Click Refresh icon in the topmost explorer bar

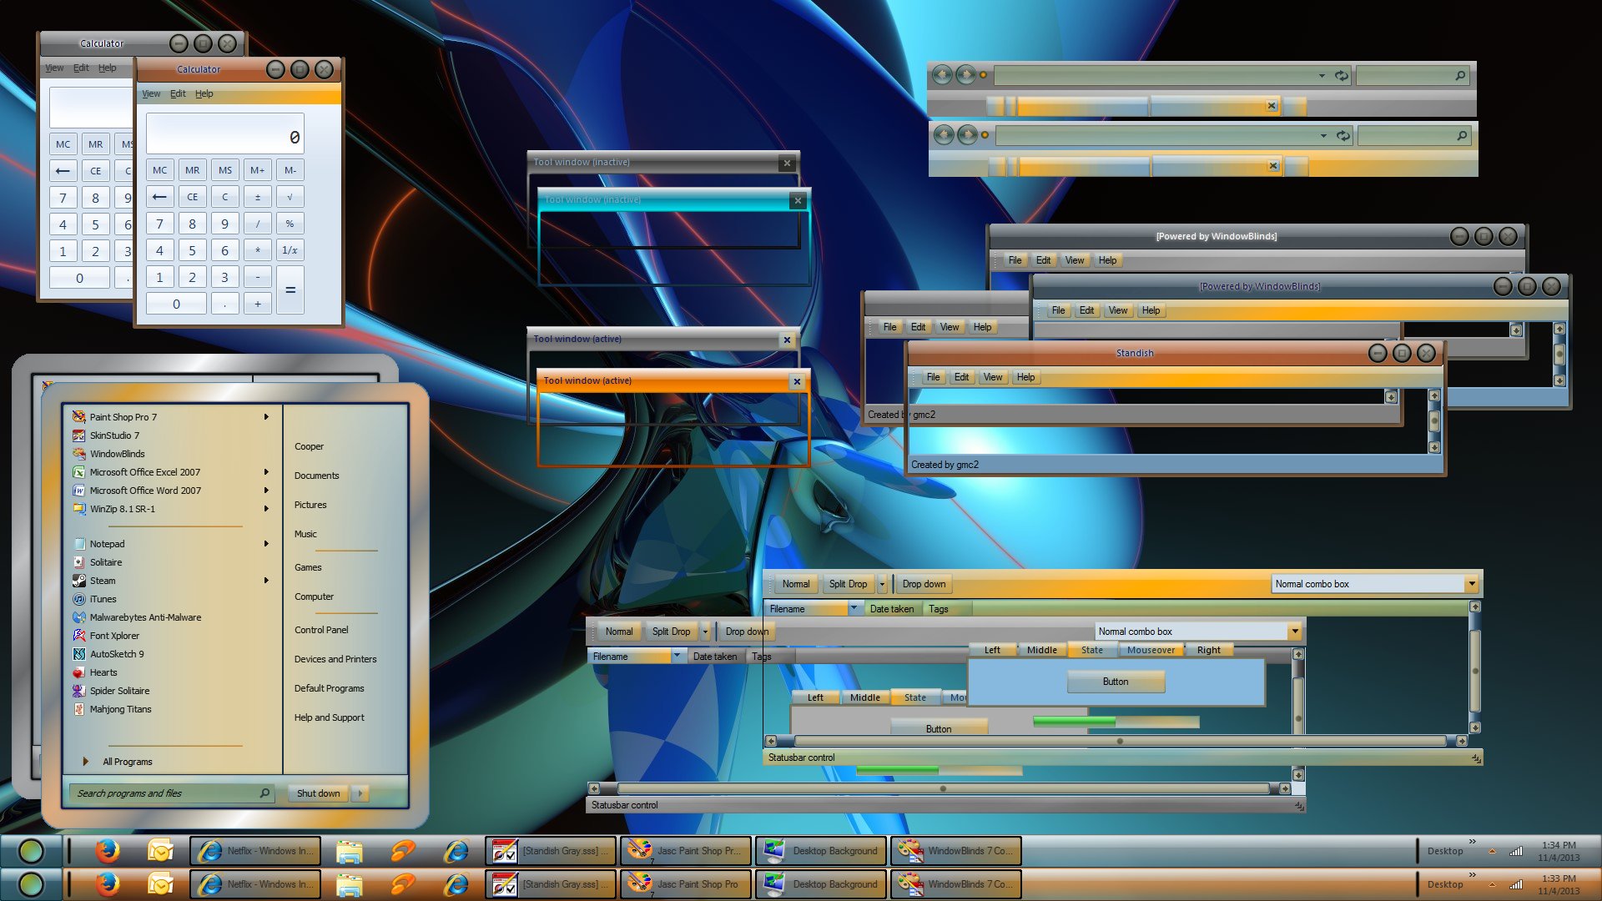coord(1342,76)
